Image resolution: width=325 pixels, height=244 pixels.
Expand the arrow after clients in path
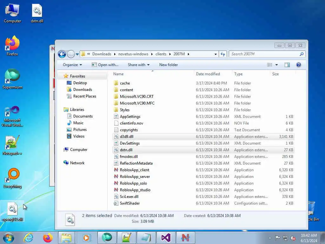click(170, 54)
